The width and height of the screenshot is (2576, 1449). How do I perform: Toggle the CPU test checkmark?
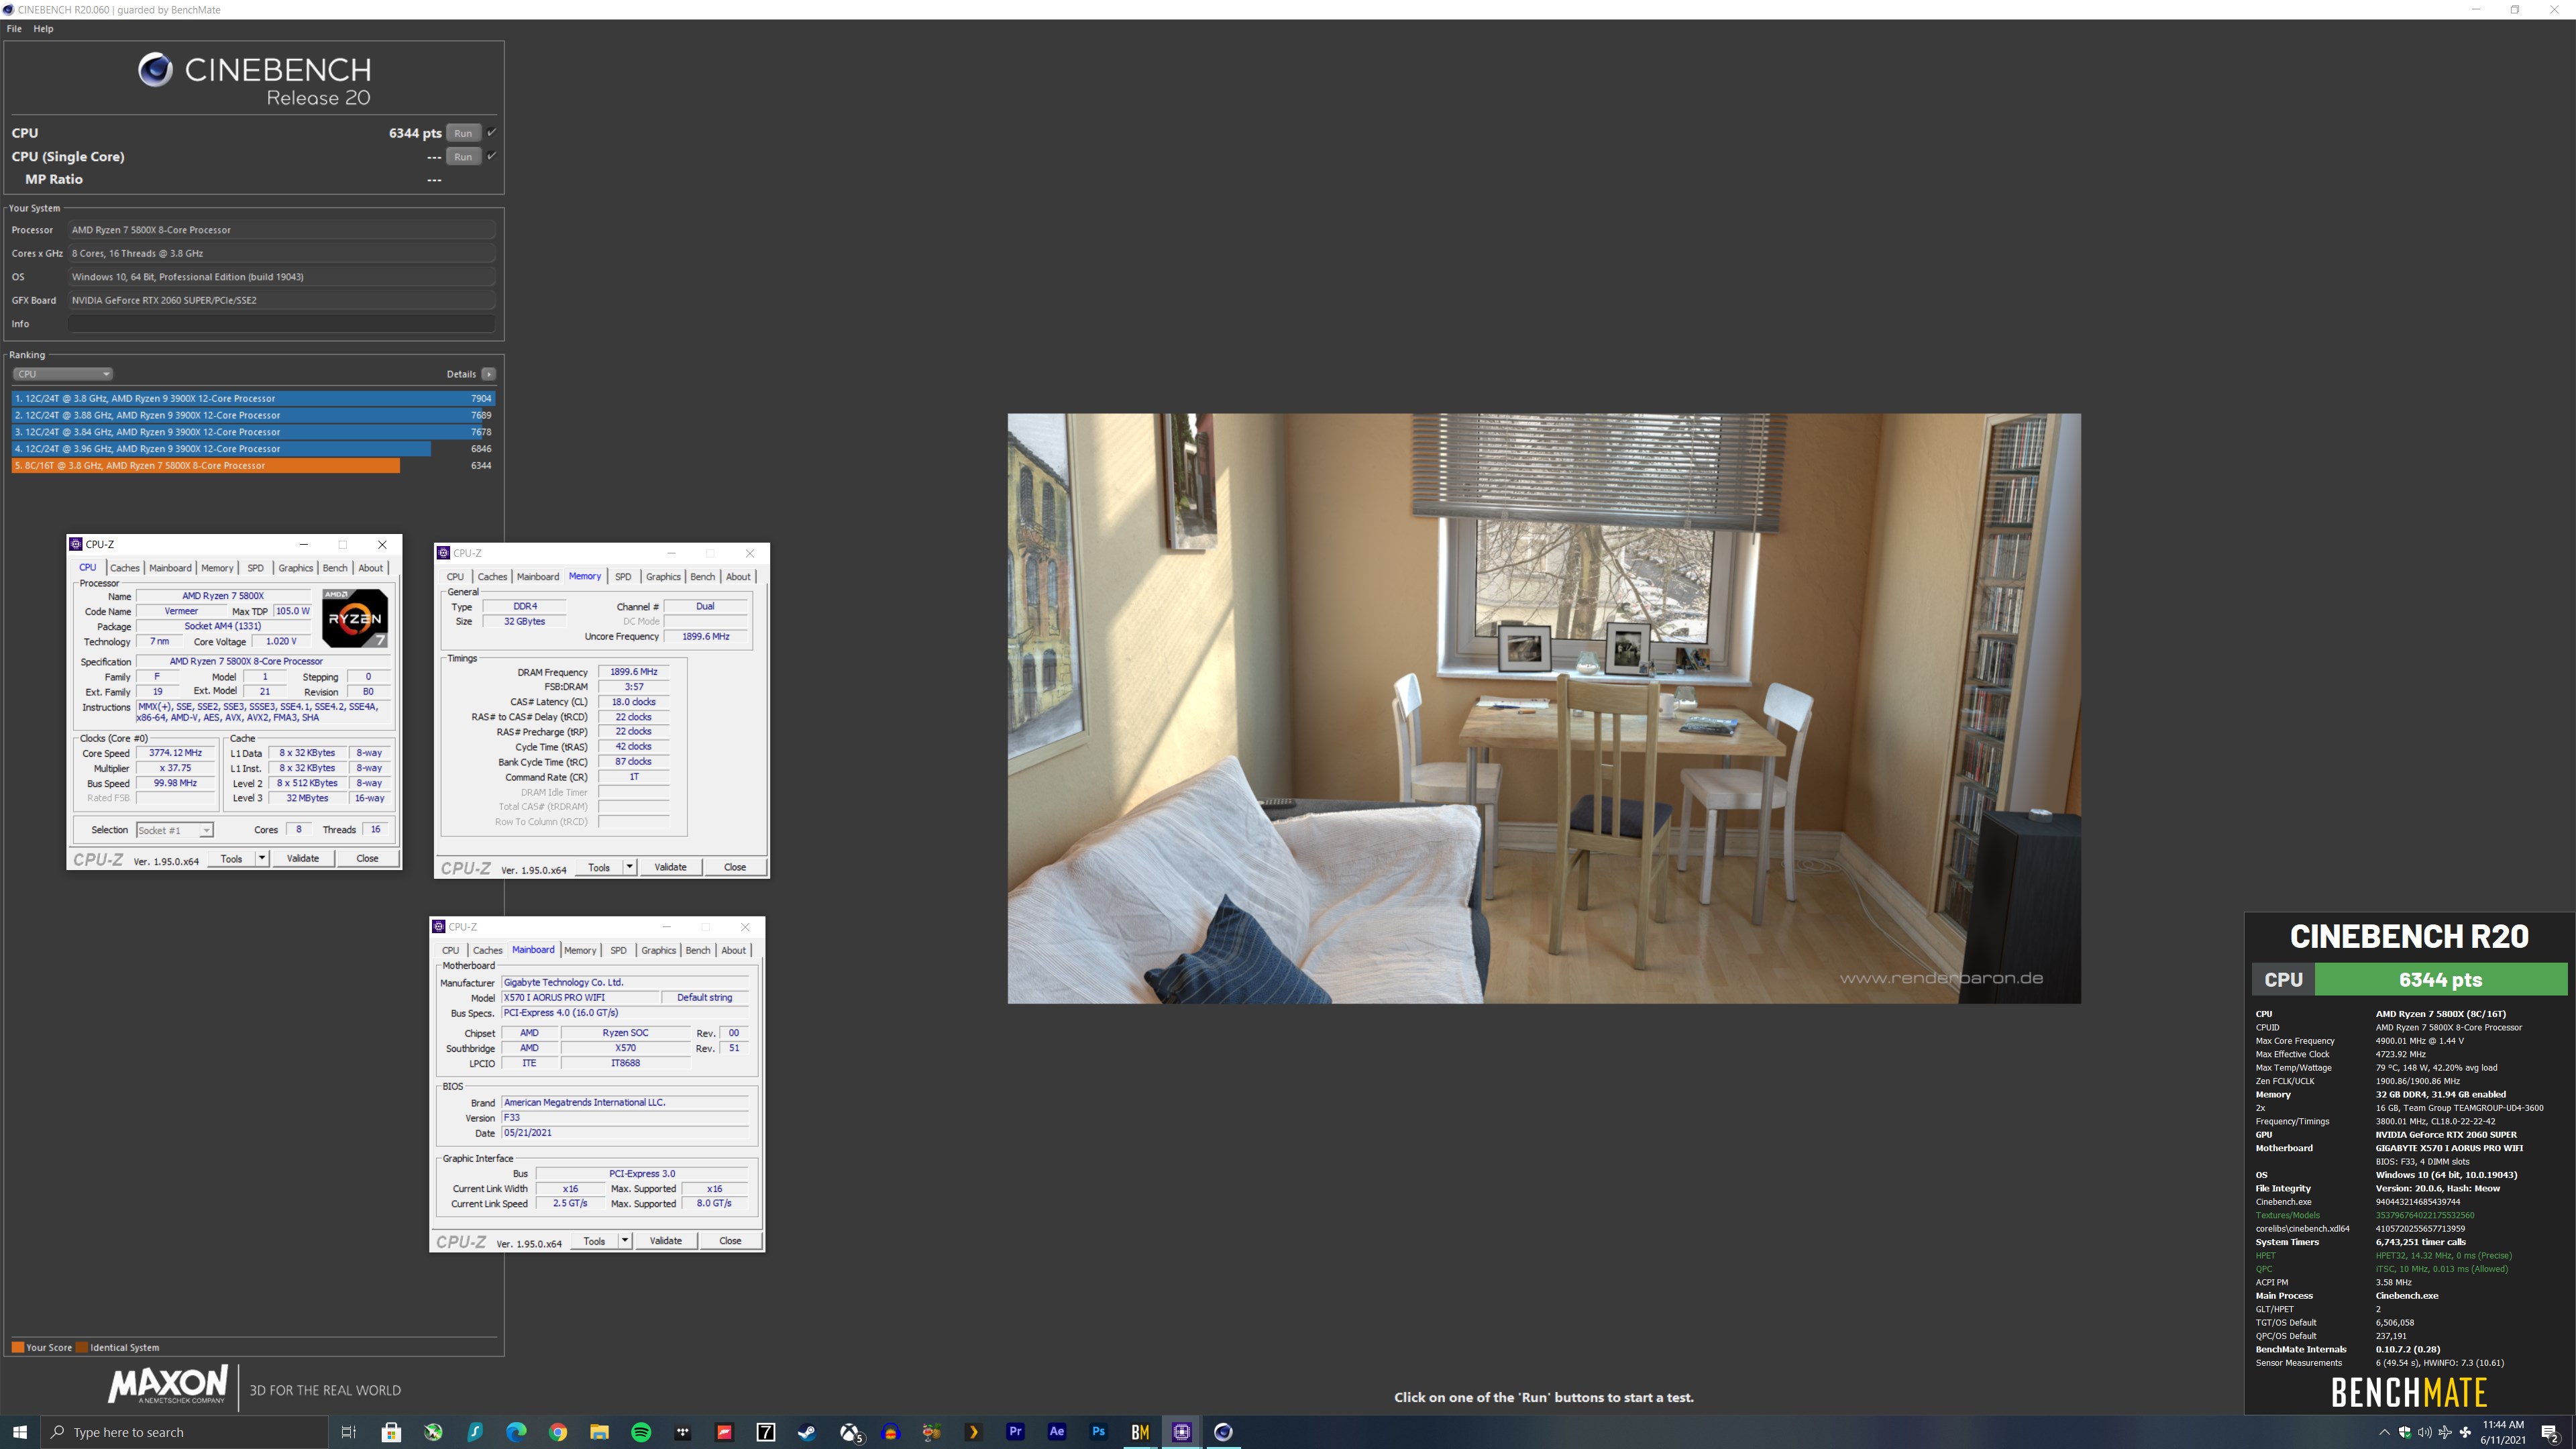tap(491, 132)
